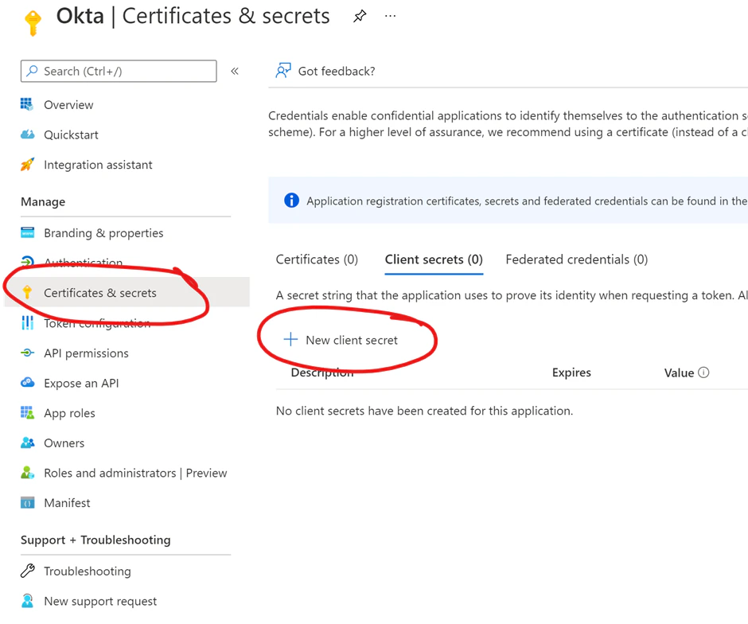Select the Quickstart cloud icon
The width and height of the screenshot is (748, 624).
tap(27, 135)
